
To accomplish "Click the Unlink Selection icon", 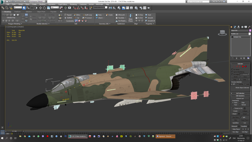I will tap(7, 8).
